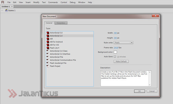Select the ActionScript 3.0 document icon
173x104 pixels.
[x=48, y=33]
